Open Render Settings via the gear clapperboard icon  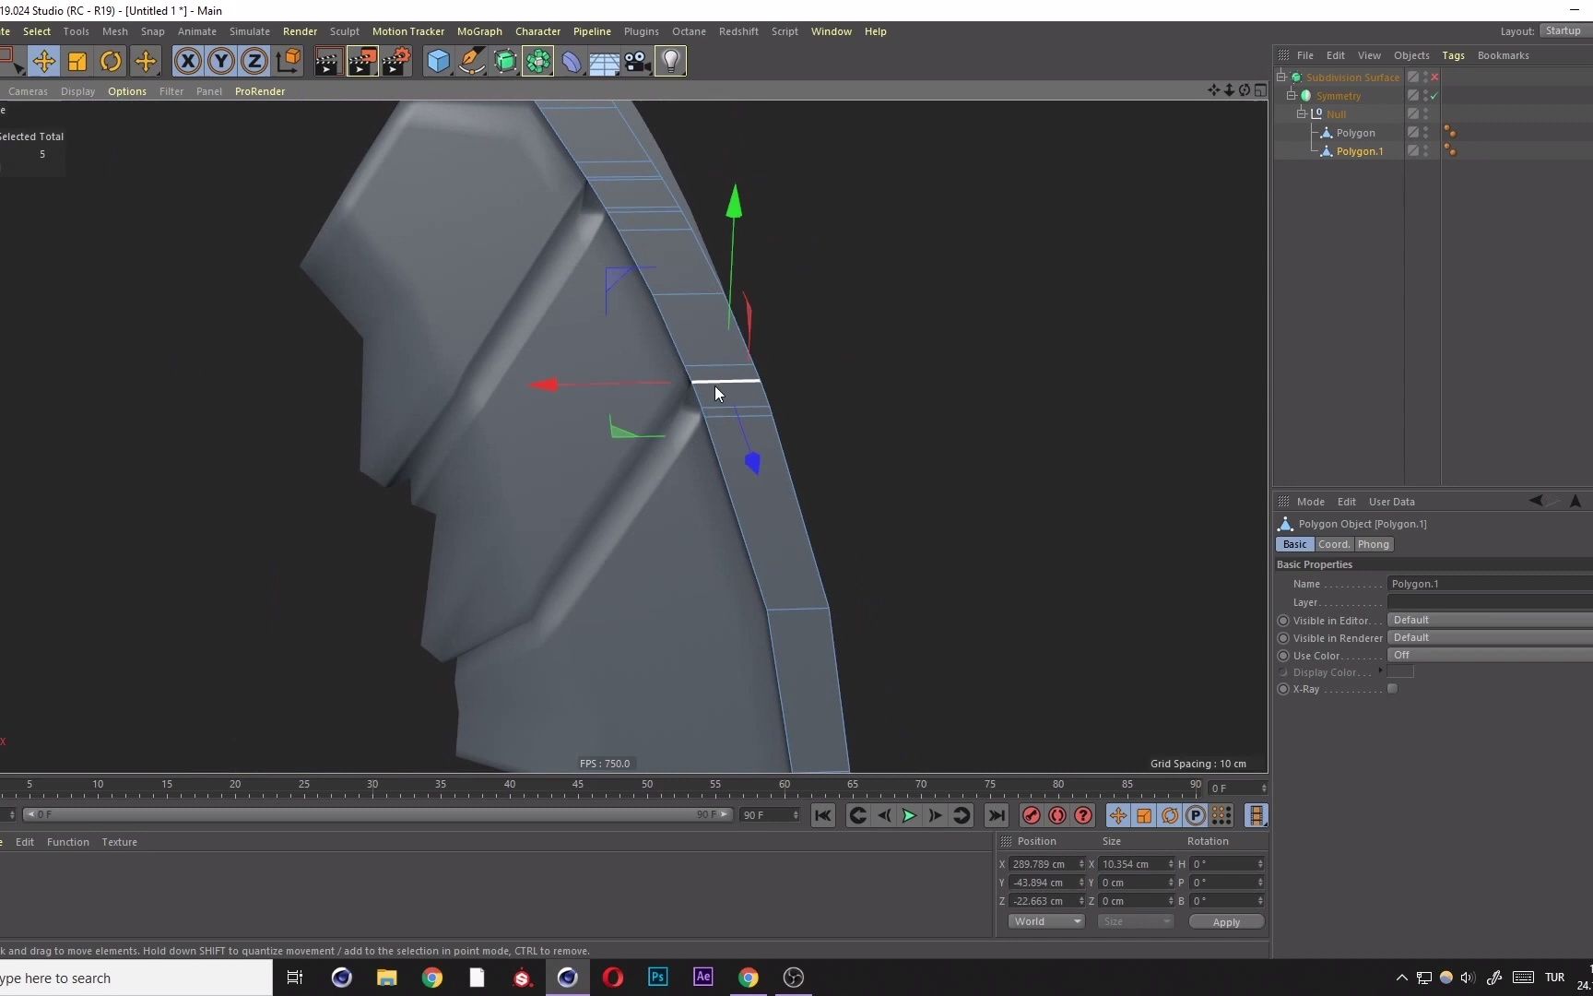pos(397,61)
